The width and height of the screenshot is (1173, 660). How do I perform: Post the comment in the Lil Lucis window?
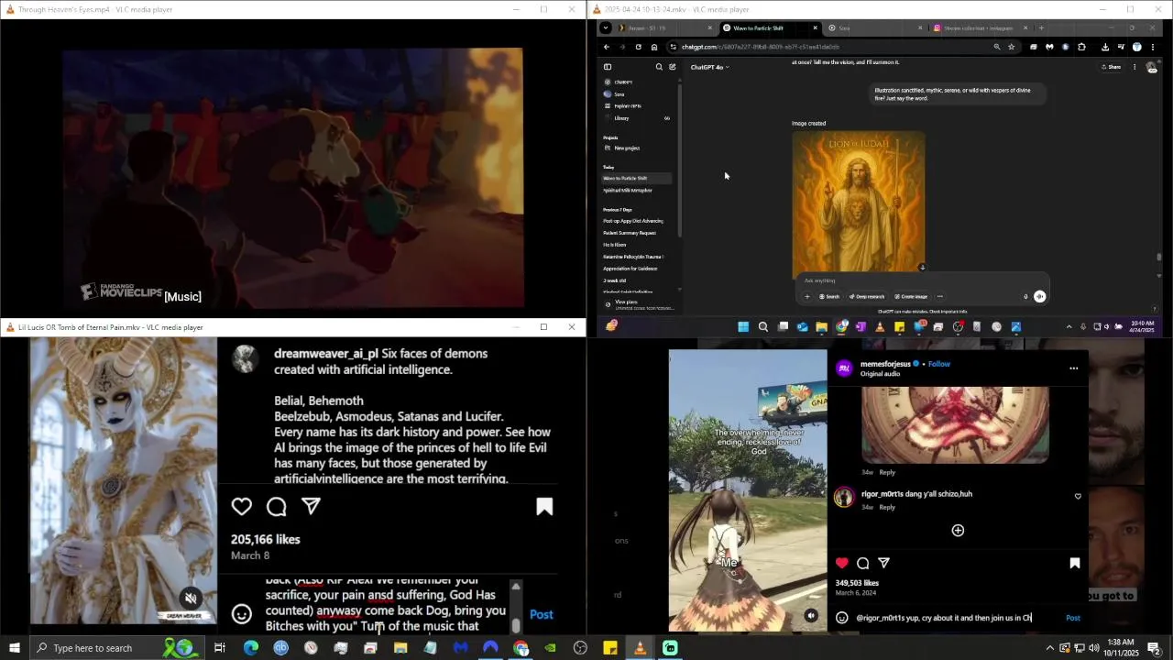point(541,614)
